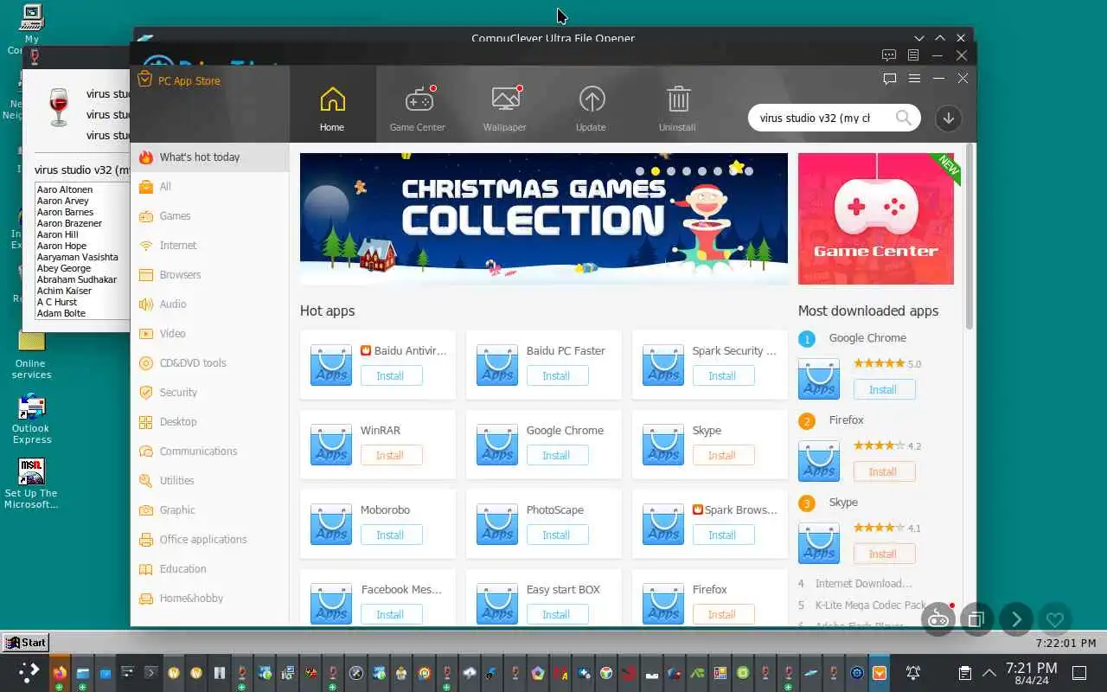Open Internet Download entry in most downloaded
The image size is (1107, 692).
863,584
